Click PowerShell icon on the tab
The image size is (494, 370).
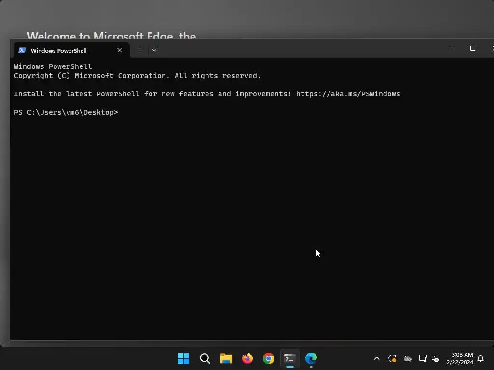tap(22, 50)
